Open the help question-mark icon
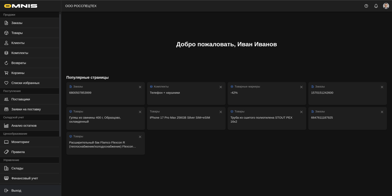 [366, 6]
